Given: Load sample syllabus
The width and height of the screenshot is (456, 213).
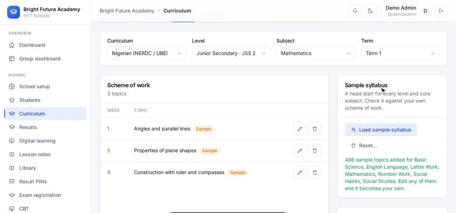Looking at the screenshot, I should (x=381, y=130).
